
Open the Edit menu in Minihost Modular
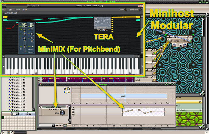[x=11, y=10]
